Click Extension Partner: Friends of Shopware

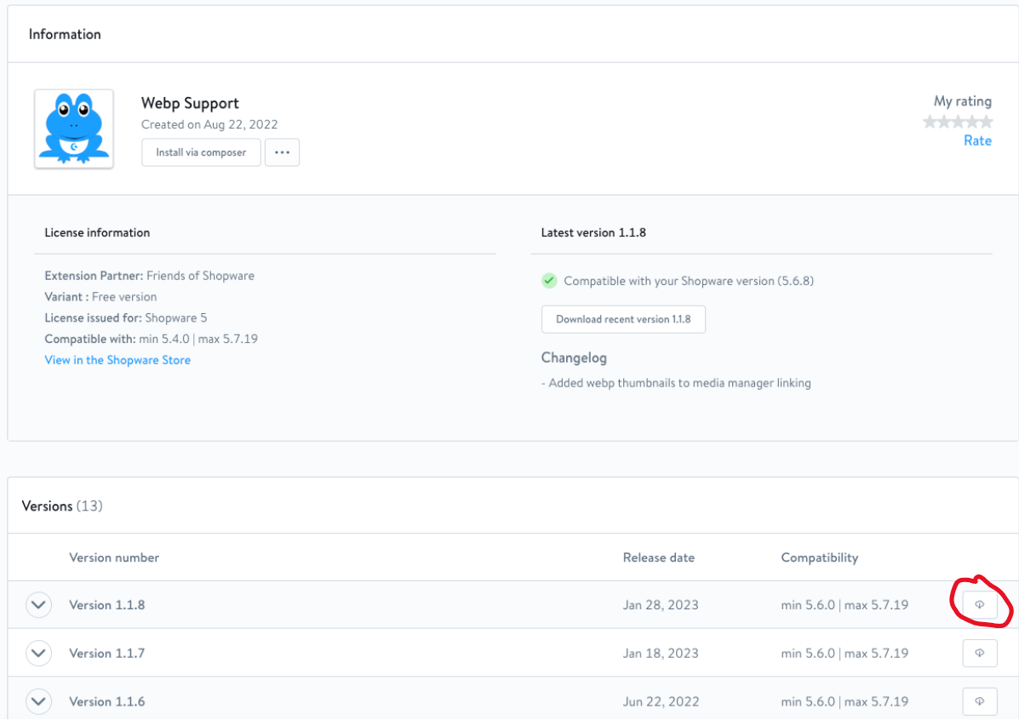click(x=150, y=276)
